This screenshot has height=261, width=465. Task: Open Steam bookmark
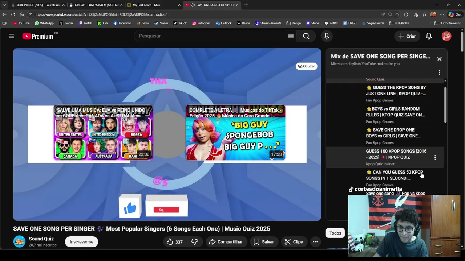pyautogui.click(x=161, y=23)
